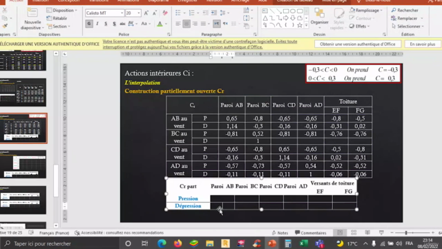The width and height of the screenshot is (442, 249).
Task: Expand the shapes gallery with the More arrow
Action: [x=307, y=25]
